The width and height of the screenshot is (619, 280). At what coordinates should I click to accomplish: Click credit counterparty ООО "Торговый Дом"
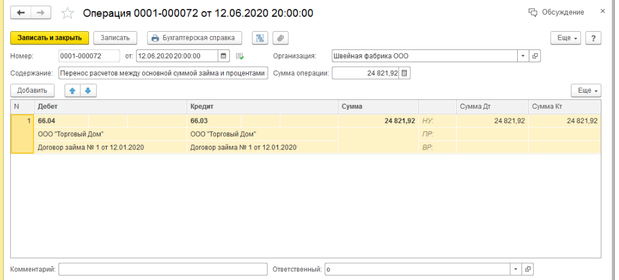(x=262, y=134)
